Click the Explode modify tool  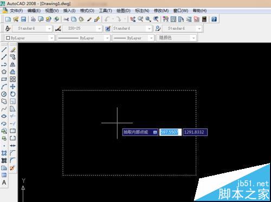coord(12,168)
